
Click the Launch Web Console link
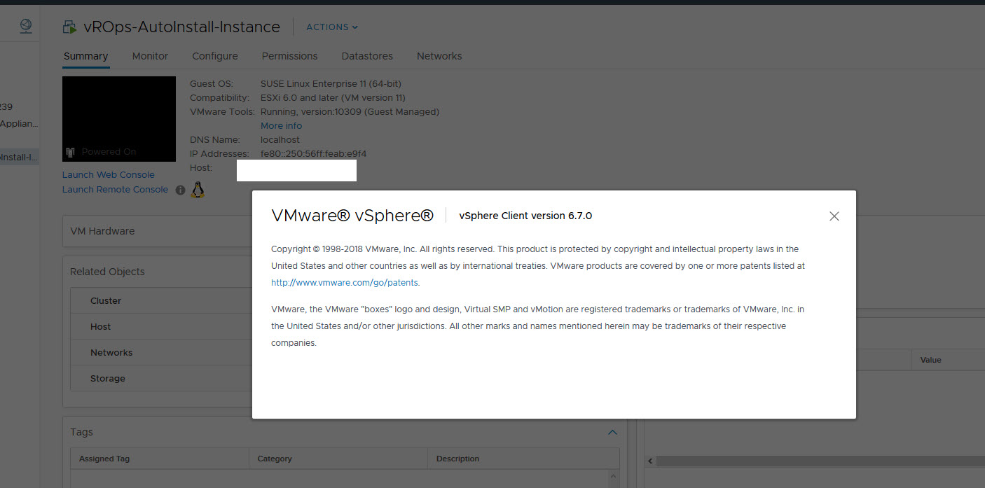point(109,175)
